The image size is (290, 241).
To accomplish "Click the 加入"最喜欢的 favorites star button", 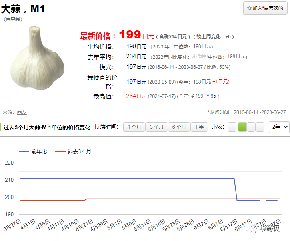I will (265, 8).
